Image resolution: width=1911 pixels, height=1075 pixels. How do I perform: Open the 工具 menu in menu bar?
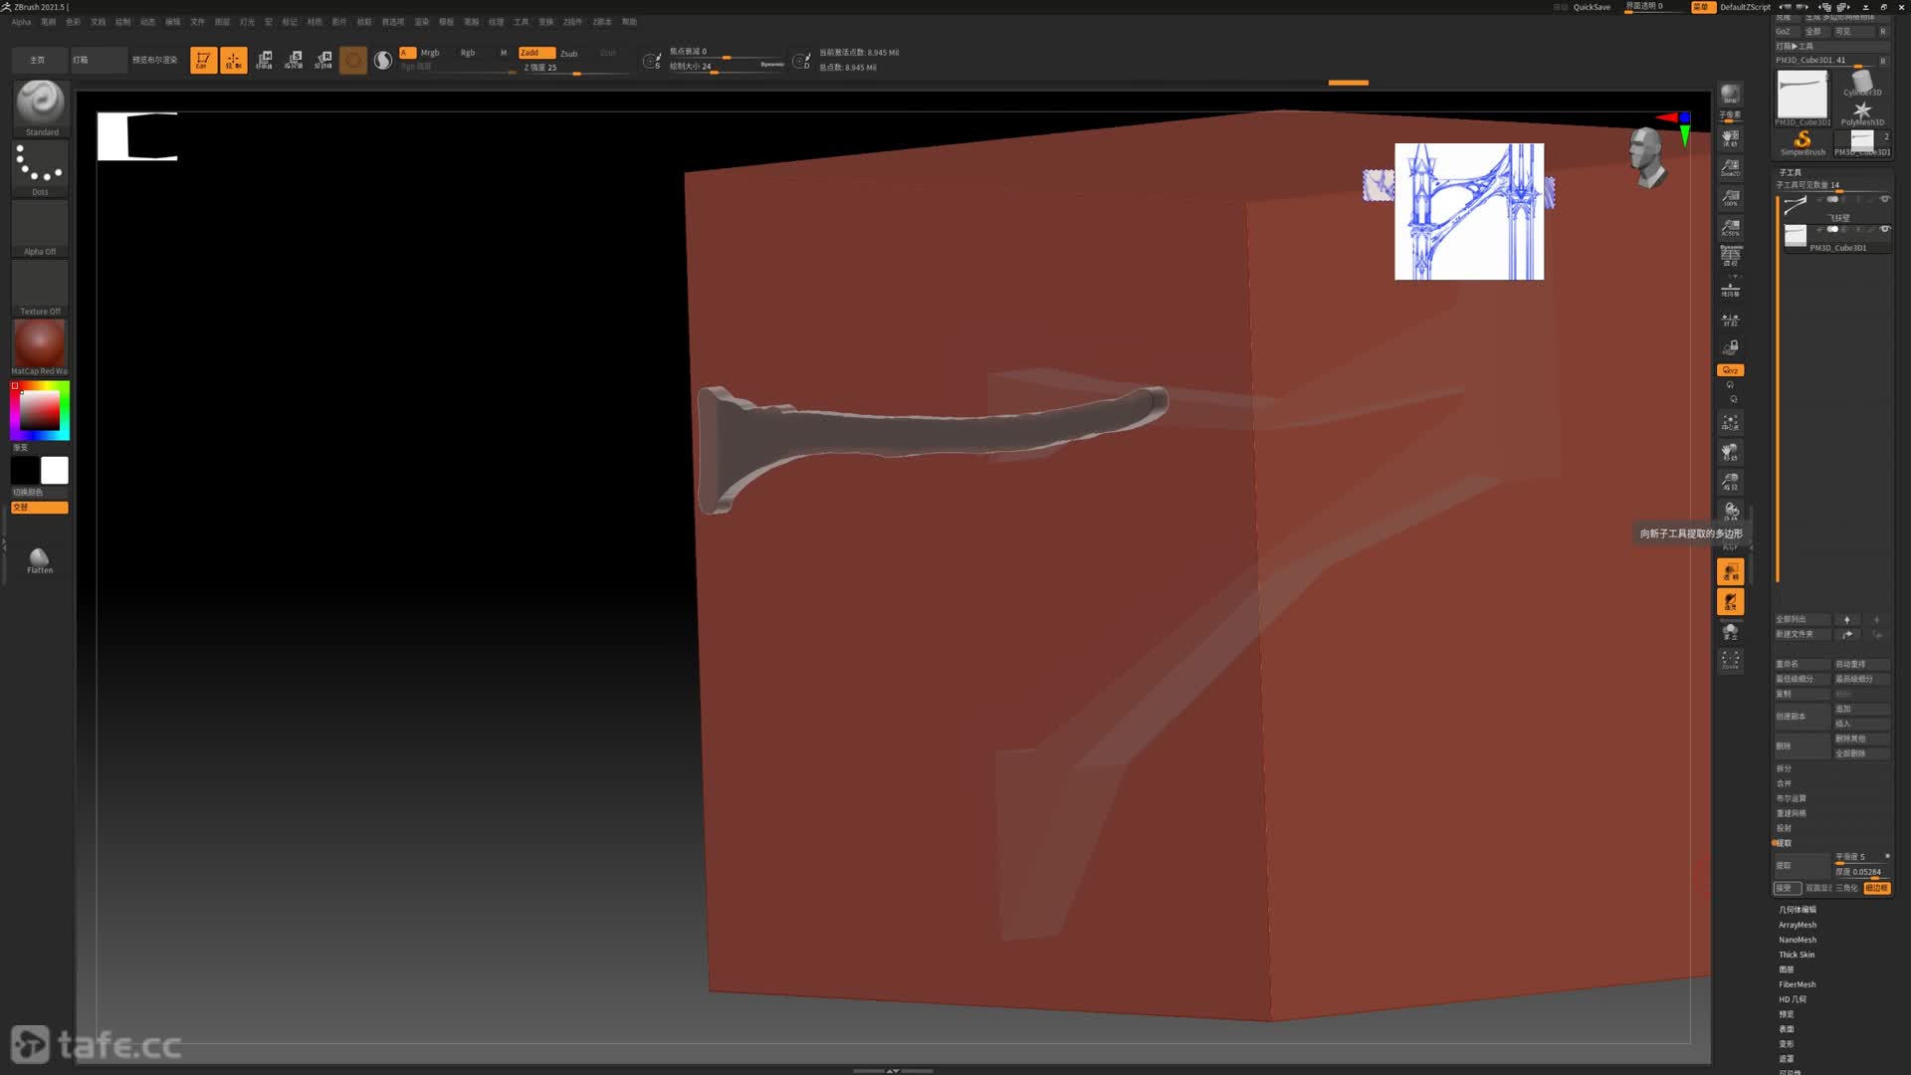coord(521,22)
